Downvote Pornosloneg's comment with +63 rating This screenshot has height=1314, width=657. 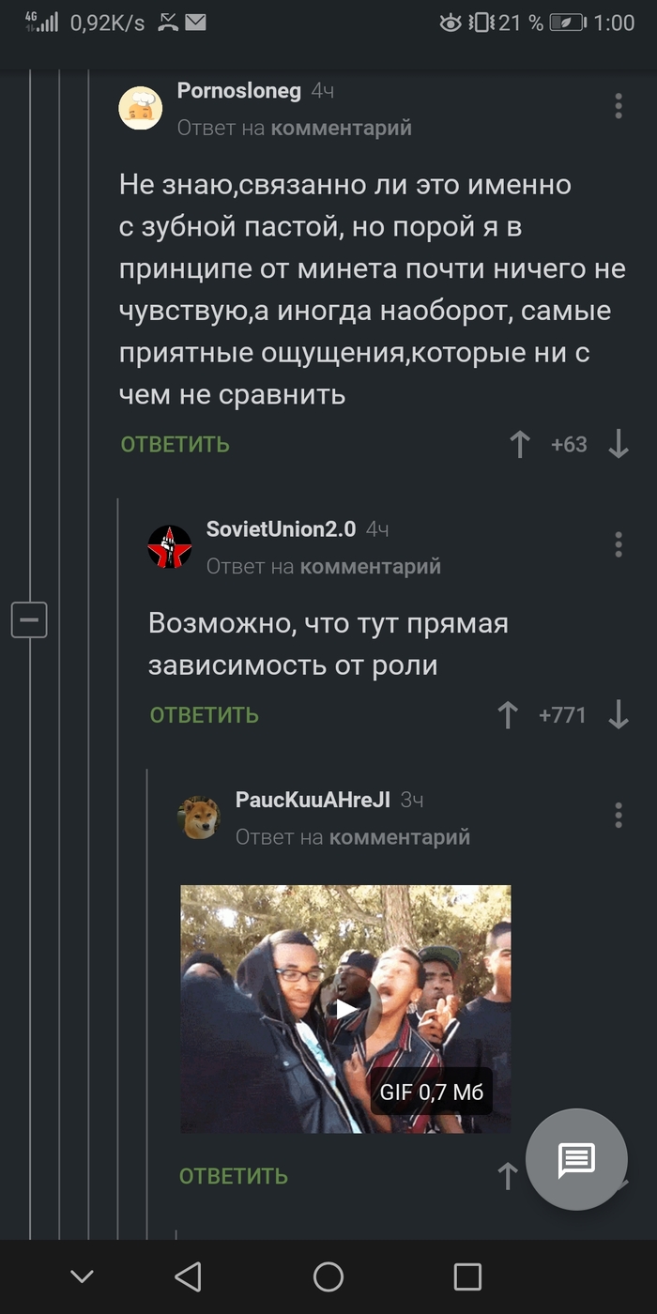click(x=618, y=444)
